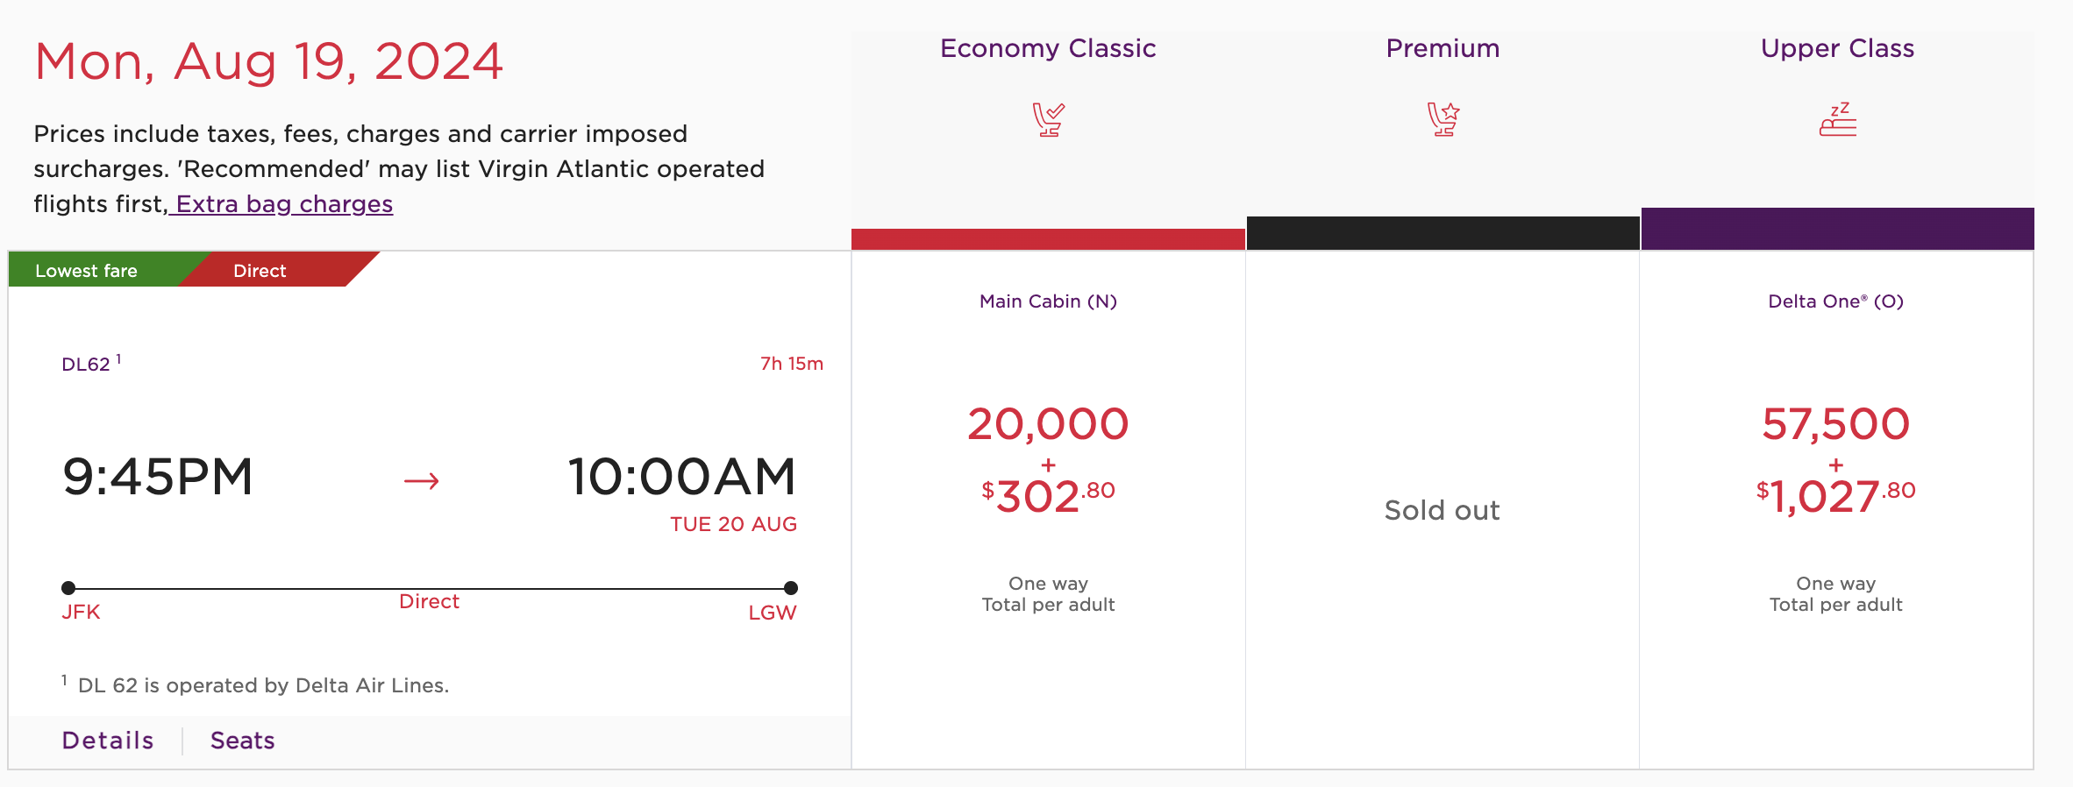Click the Sold out Premium fare cell
Viewport: 2073px width, 787px height.
click(x=1443, y=510)
